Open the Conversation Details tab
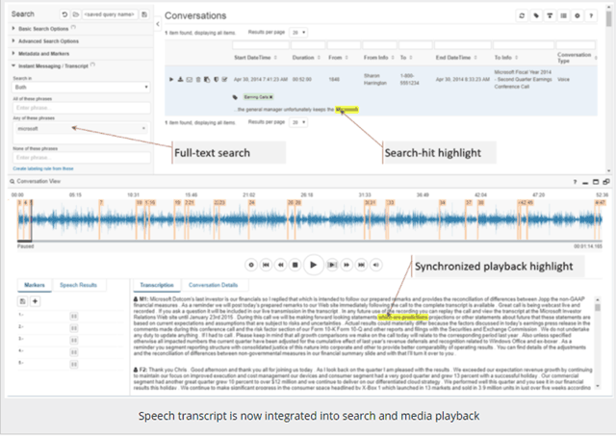The width and height of the screenshot is (616, 436). (x=214, y=286)
